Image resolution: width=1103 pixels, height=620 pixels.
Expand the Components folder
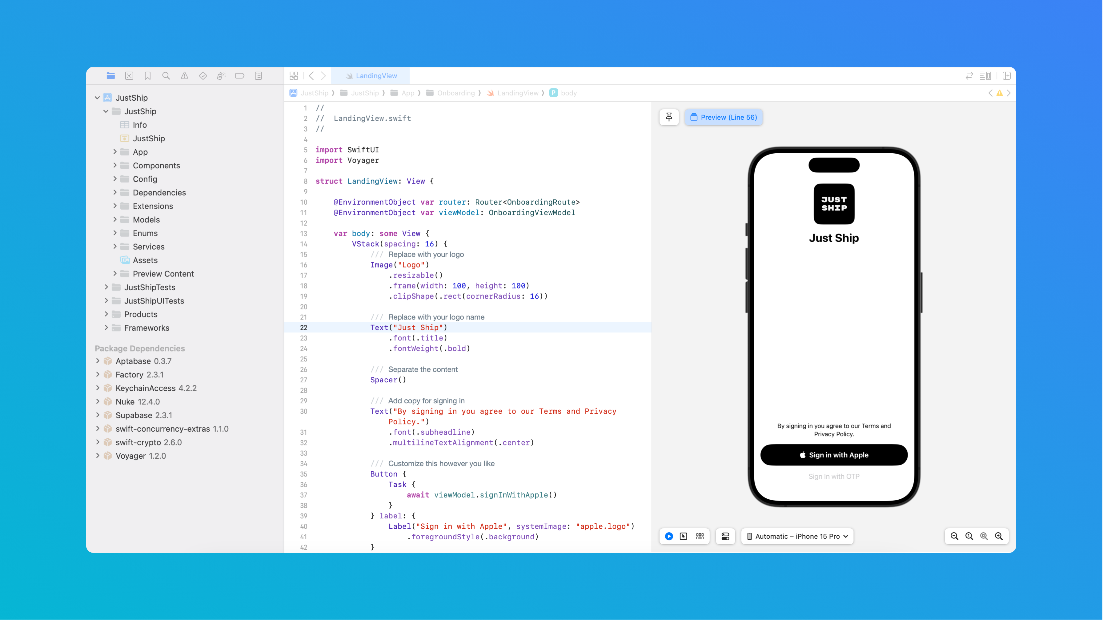point(115,165)
